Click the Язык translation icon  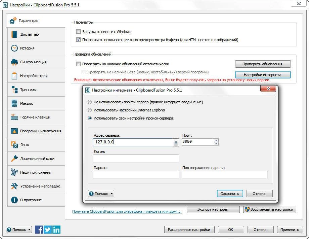[14, 145]
